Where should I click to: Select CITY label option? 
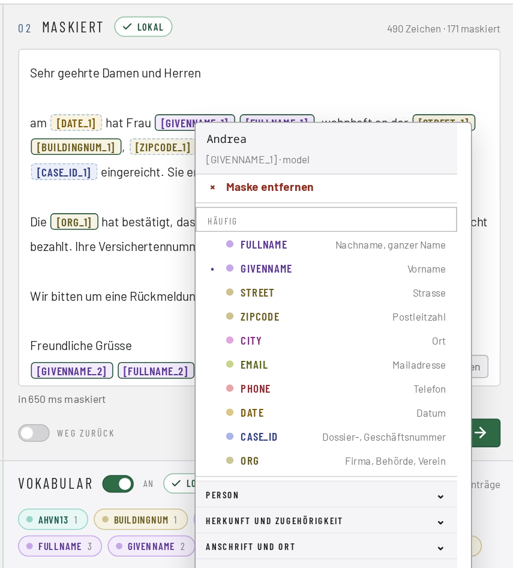click(x=326, y=341)
